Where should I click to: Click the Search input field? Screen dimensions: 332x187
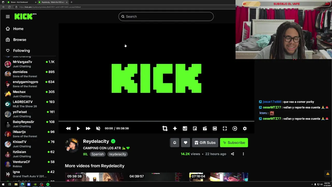(166, 16)
